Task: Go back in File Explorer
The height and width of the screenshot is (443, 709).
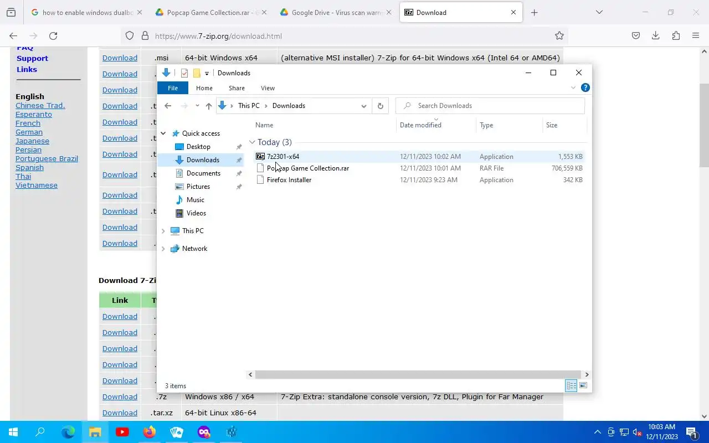Action: click(x=168, y=106)
